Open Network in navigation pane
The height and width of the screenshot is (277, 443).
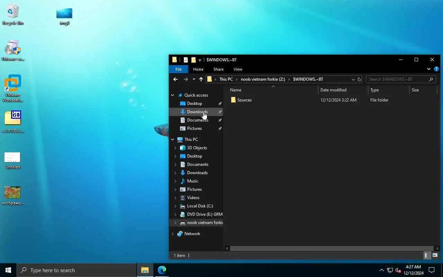click(192, 234)
